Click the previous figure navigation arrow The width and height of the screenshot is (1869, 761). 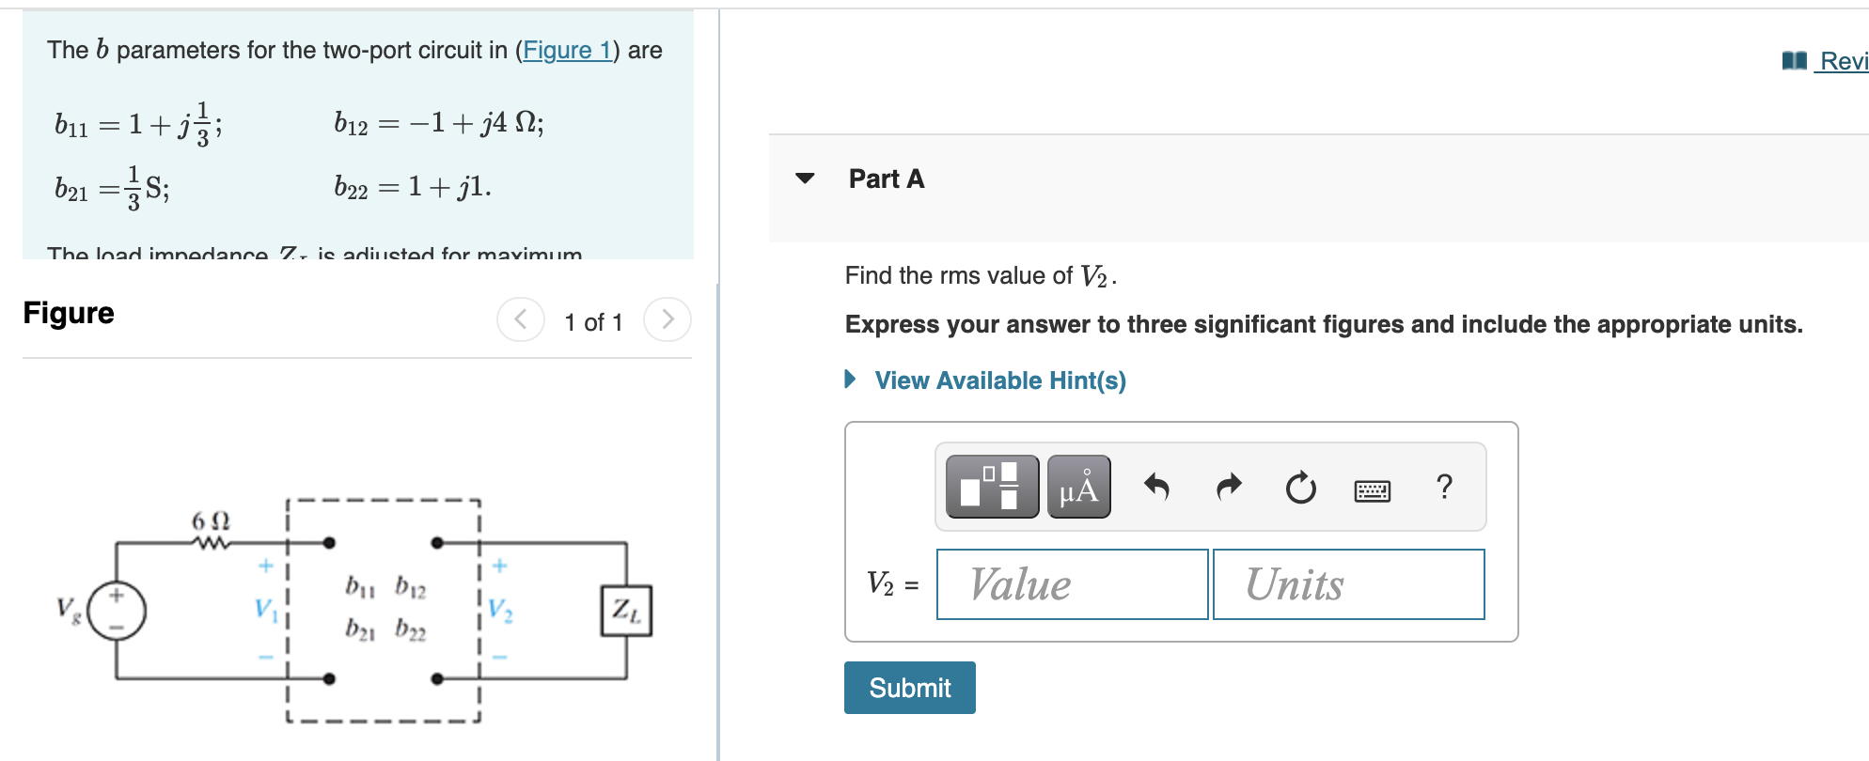pos(520,319)
